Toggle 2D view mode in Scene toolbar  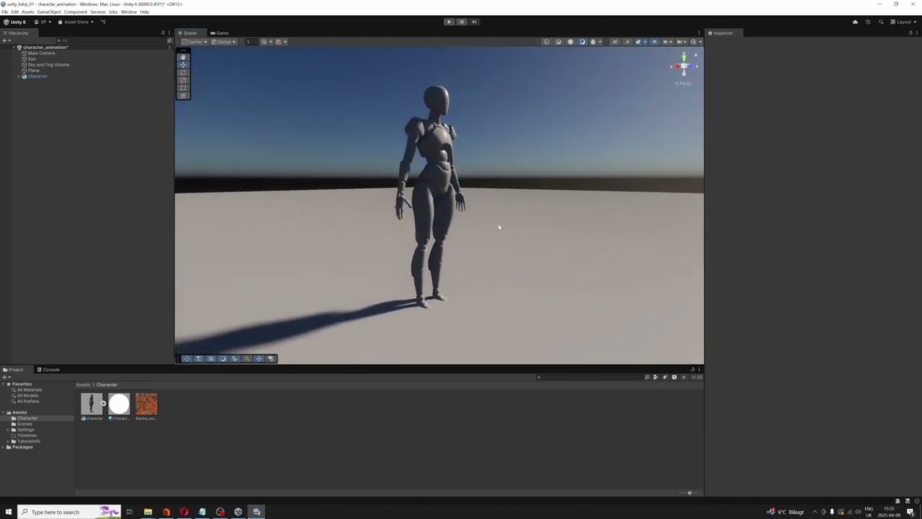pos(614,42)
